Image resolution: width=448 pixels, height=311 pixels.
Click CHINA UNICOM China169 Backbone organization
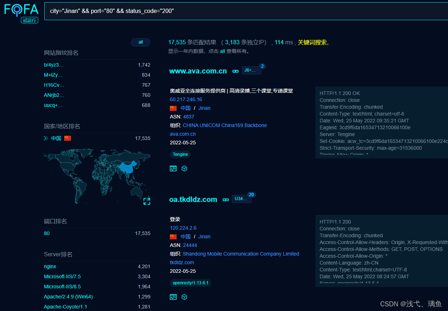click(225, 125)
